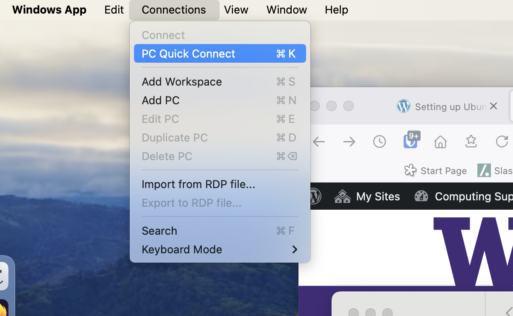
Task: Click the browser back arrow icon
Action: [319, 142]
